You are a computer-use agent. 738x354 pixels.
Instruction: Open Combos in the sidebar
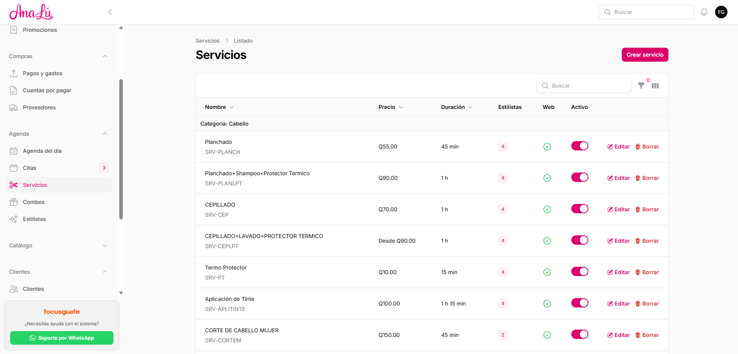(59, 202)
